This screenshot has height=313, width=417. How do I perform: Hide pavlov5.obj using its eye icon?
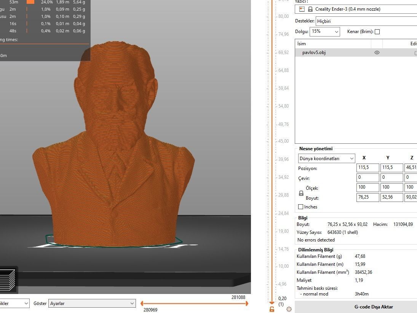click(377, 52)
